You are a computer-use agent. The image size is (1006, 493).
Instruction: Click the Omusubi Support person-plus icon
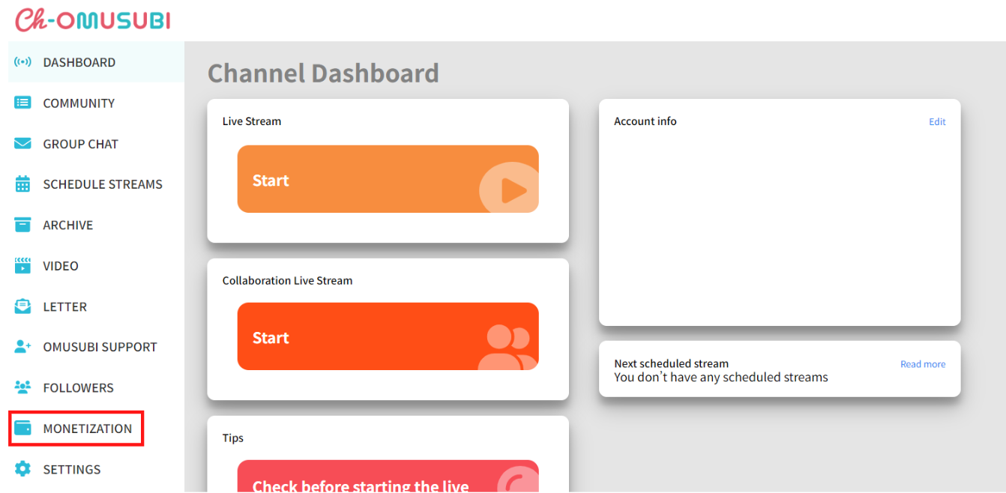click(x=23, y=346)
